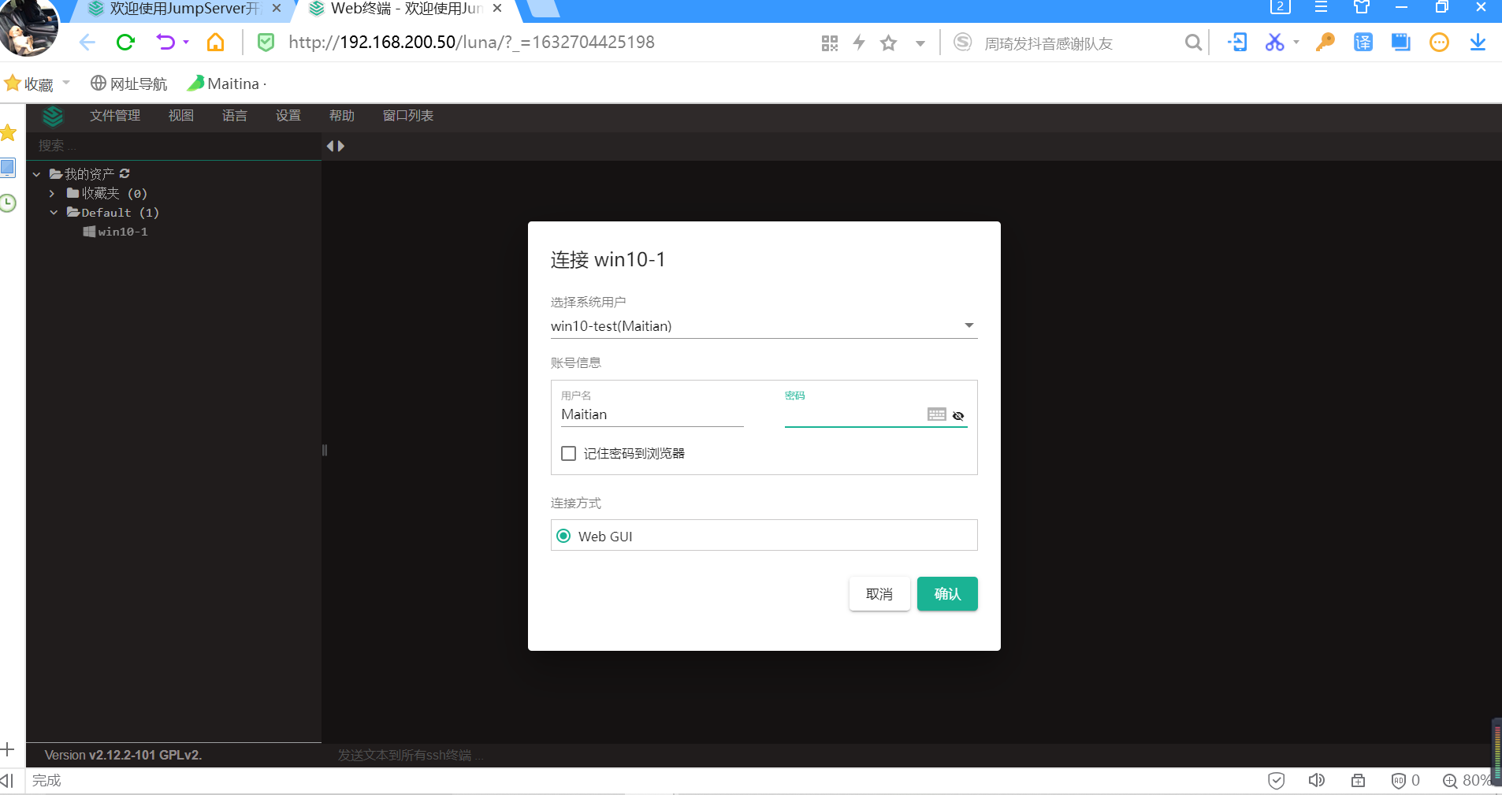Focus the 密码 password field
This screenshot has width=1502, height=795.
tap(854, 414)
